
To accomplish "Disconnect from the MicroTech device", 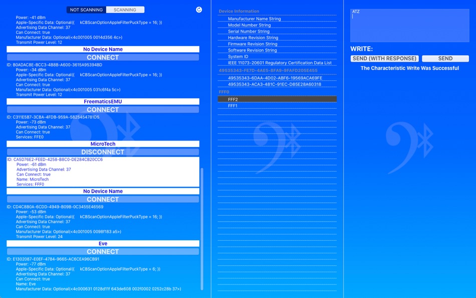I will pos(102,152).
